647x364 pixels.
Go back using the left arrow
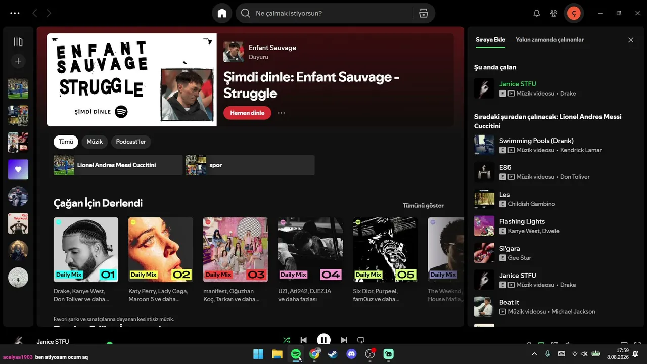[34, 13]
